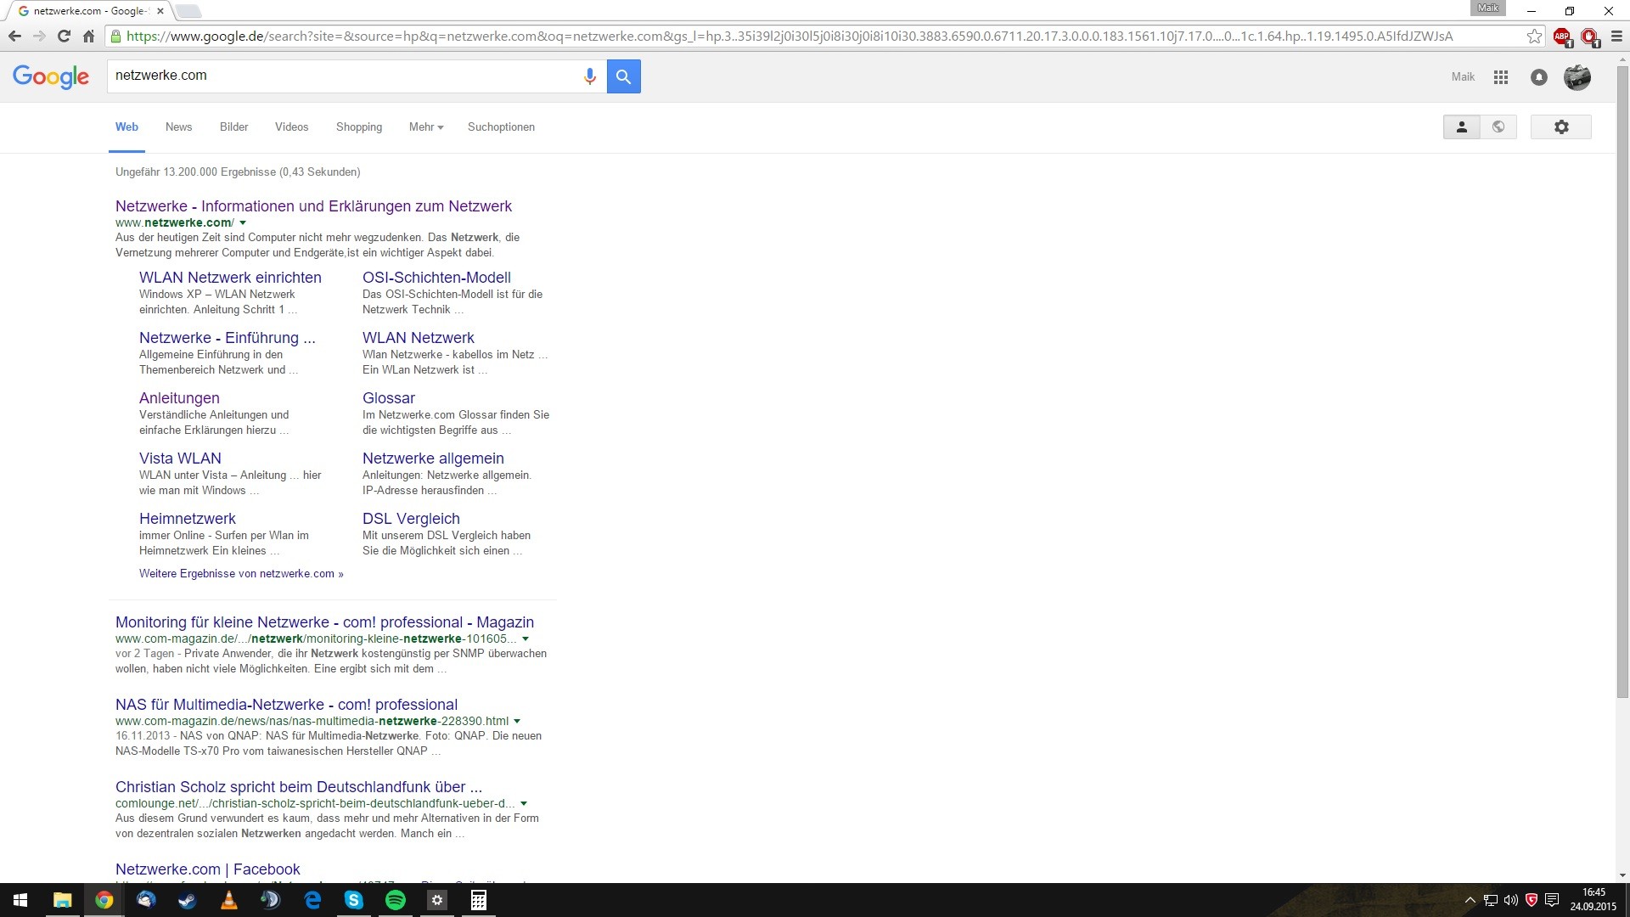Open Steam from the taskbar
The width and height of the screenshot is (1630, 917).
187,900
